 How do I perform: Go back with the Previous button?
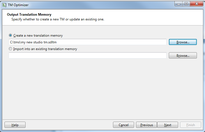tap(146, 125)
